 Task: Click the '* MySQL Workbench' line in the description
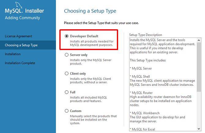pyautogui.click(x=144, y=113)
